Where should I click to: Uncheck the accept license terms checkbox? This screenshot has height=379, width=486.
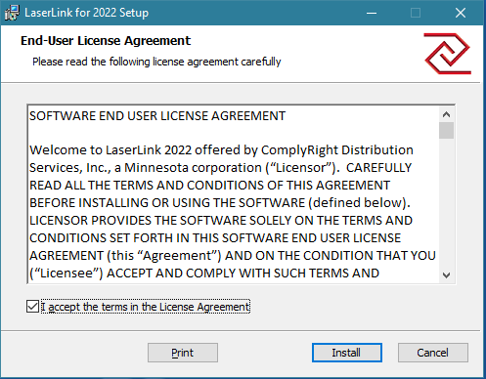32,307
